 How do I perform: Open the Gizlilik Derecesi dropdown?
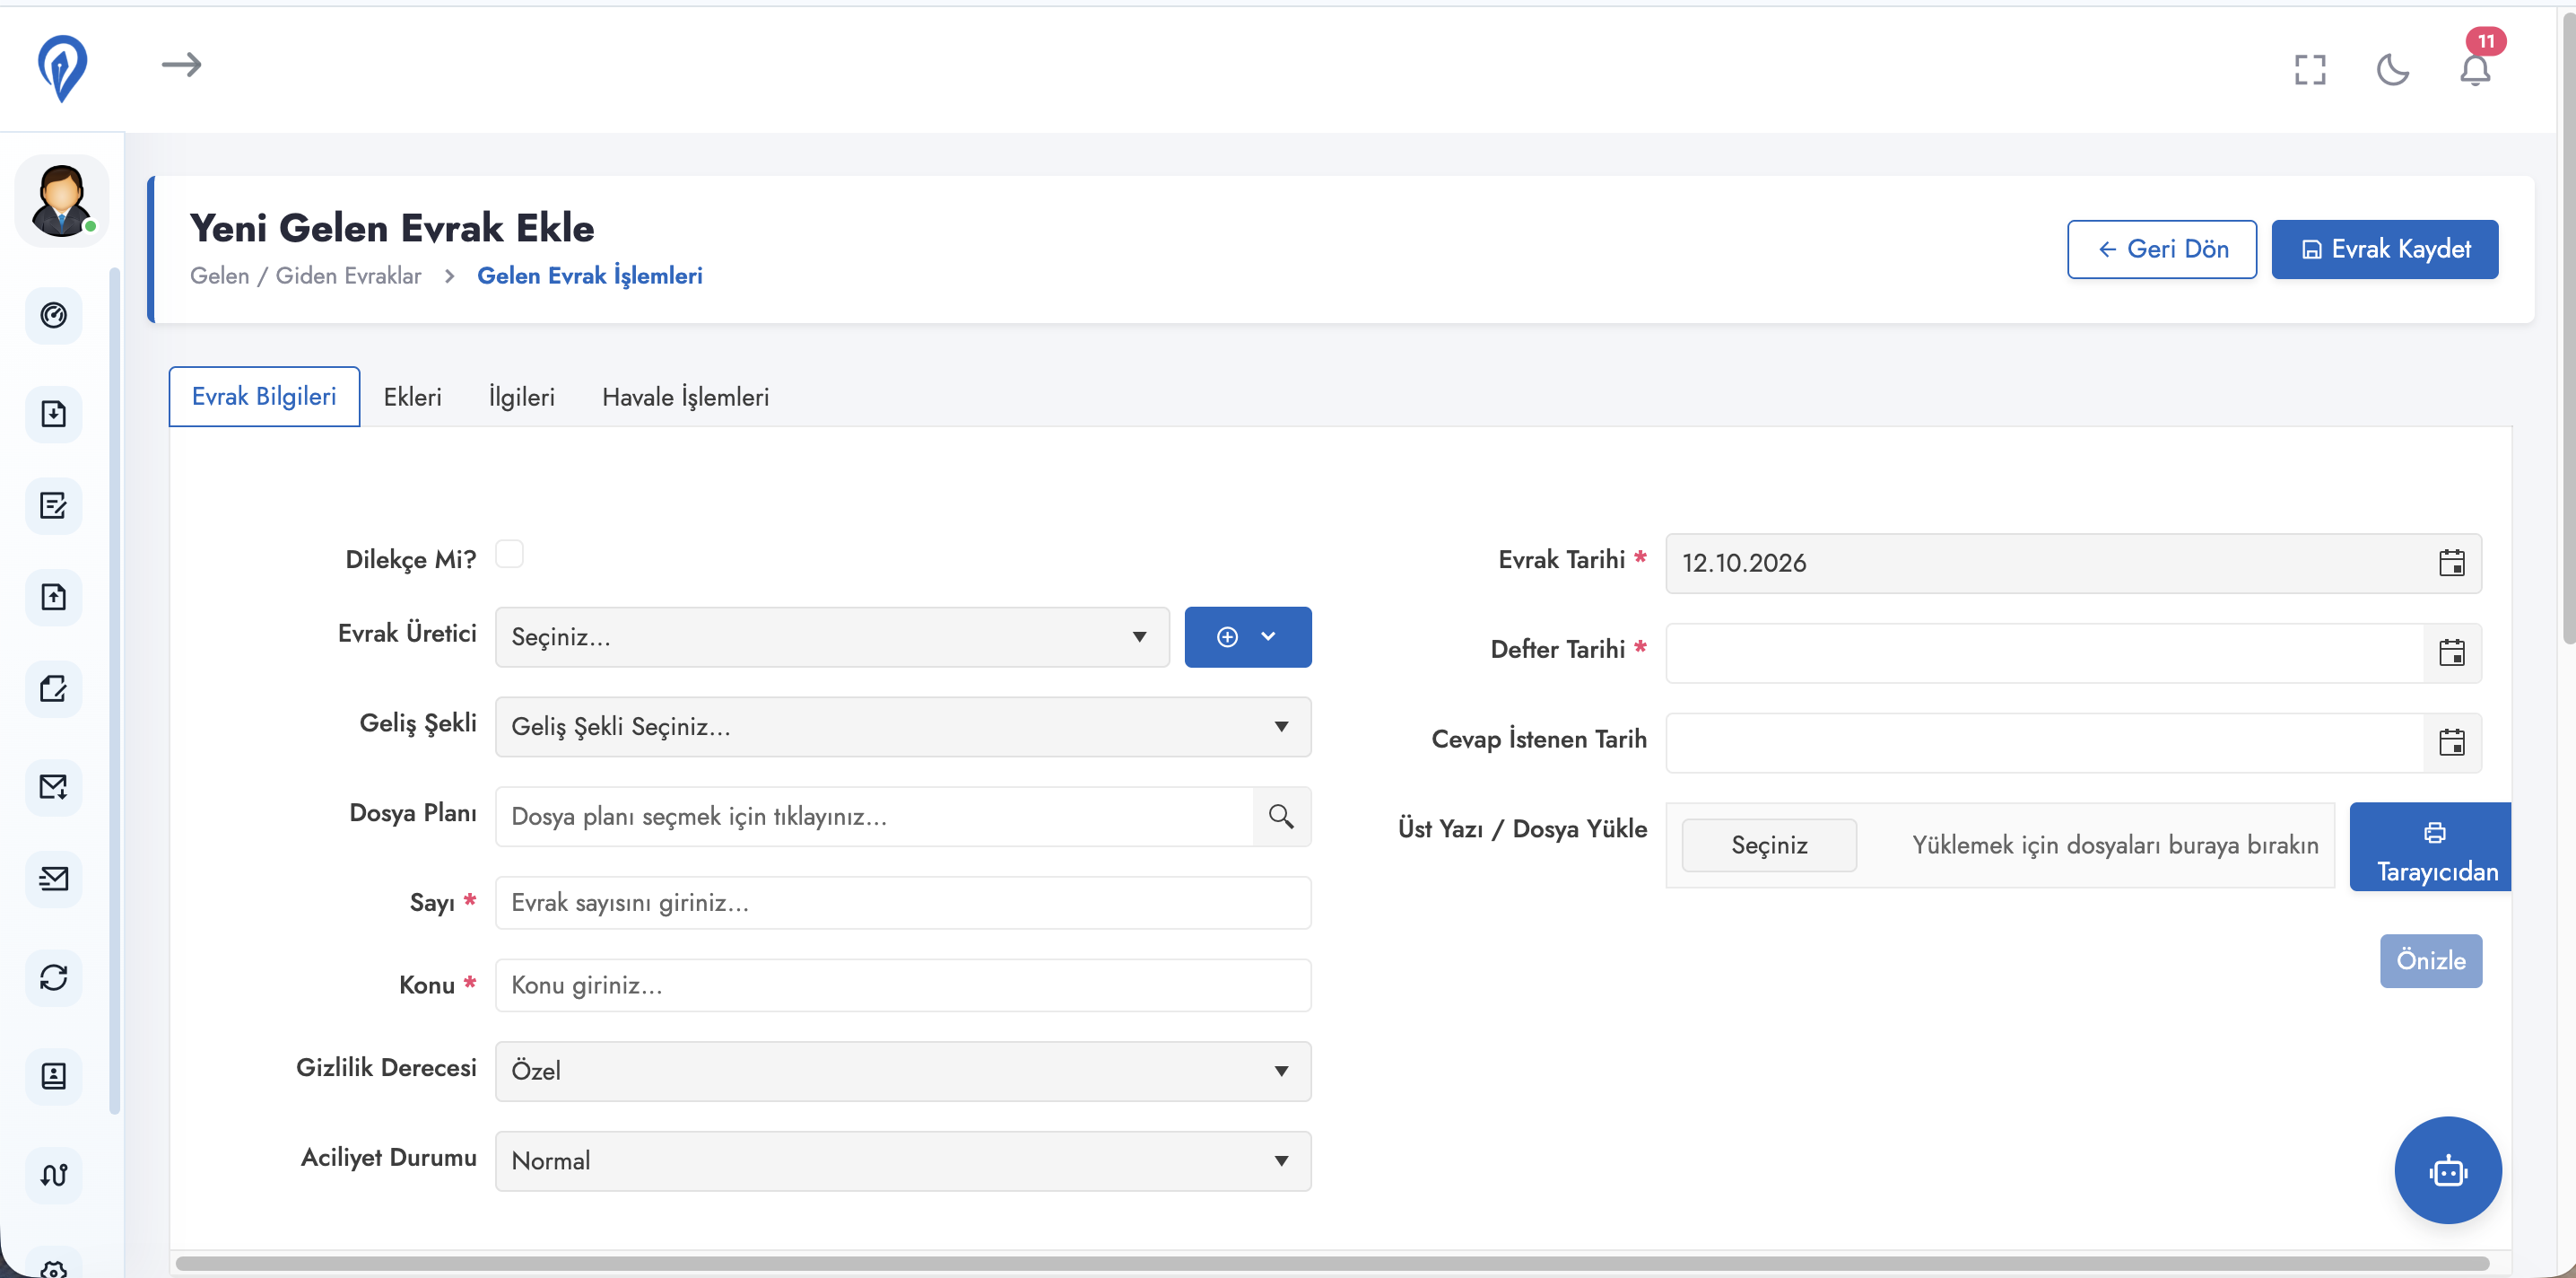pyautogui.click(x=903, y=1071)
